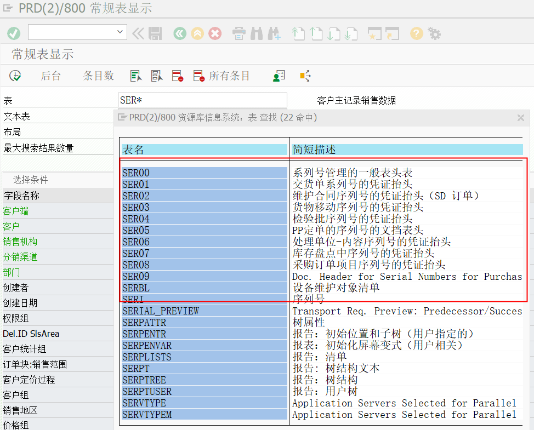Select table SER06 in the list
The height and width of the screenshot is (430, 534).
[204, 242]
